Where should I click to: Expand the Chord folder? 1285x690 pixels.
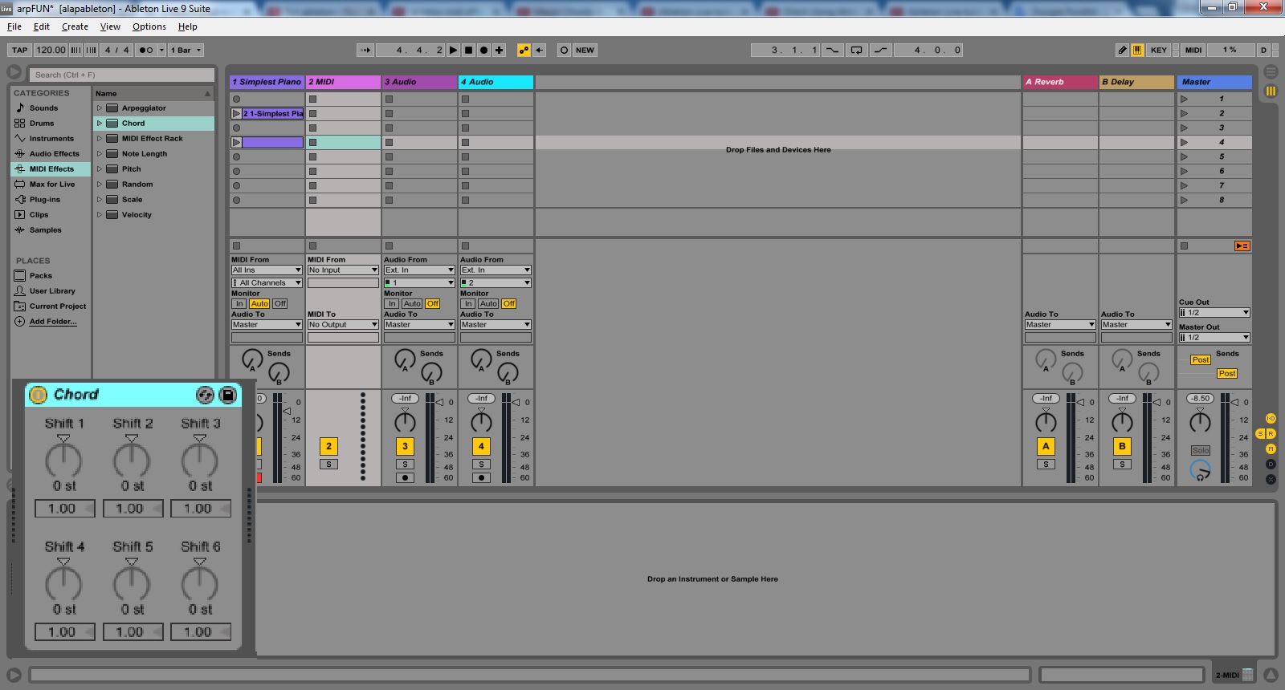click(x=100, y=124)
